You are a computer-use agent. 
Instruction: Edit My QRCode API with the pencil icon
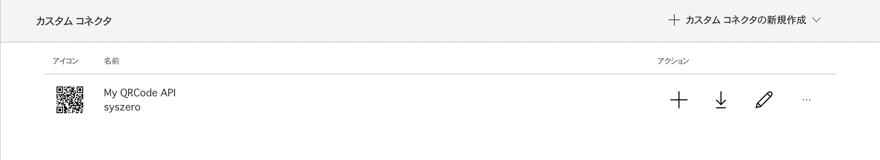pos(764,100)
